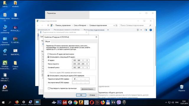Launch the red 64 app on taskbar
Viewport: 189px width, 106px height.
tap(65, 102)
